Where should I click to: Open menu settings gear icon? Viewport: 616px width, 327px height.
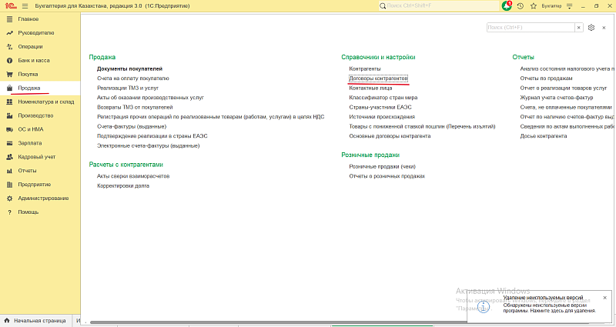point(591,28)
